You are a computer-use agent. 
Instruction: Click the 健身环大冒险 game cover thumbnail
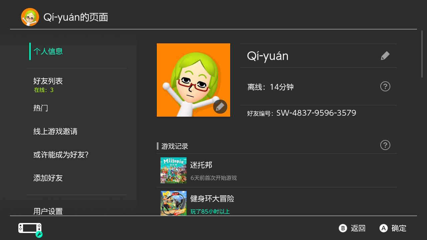point(173,203)
